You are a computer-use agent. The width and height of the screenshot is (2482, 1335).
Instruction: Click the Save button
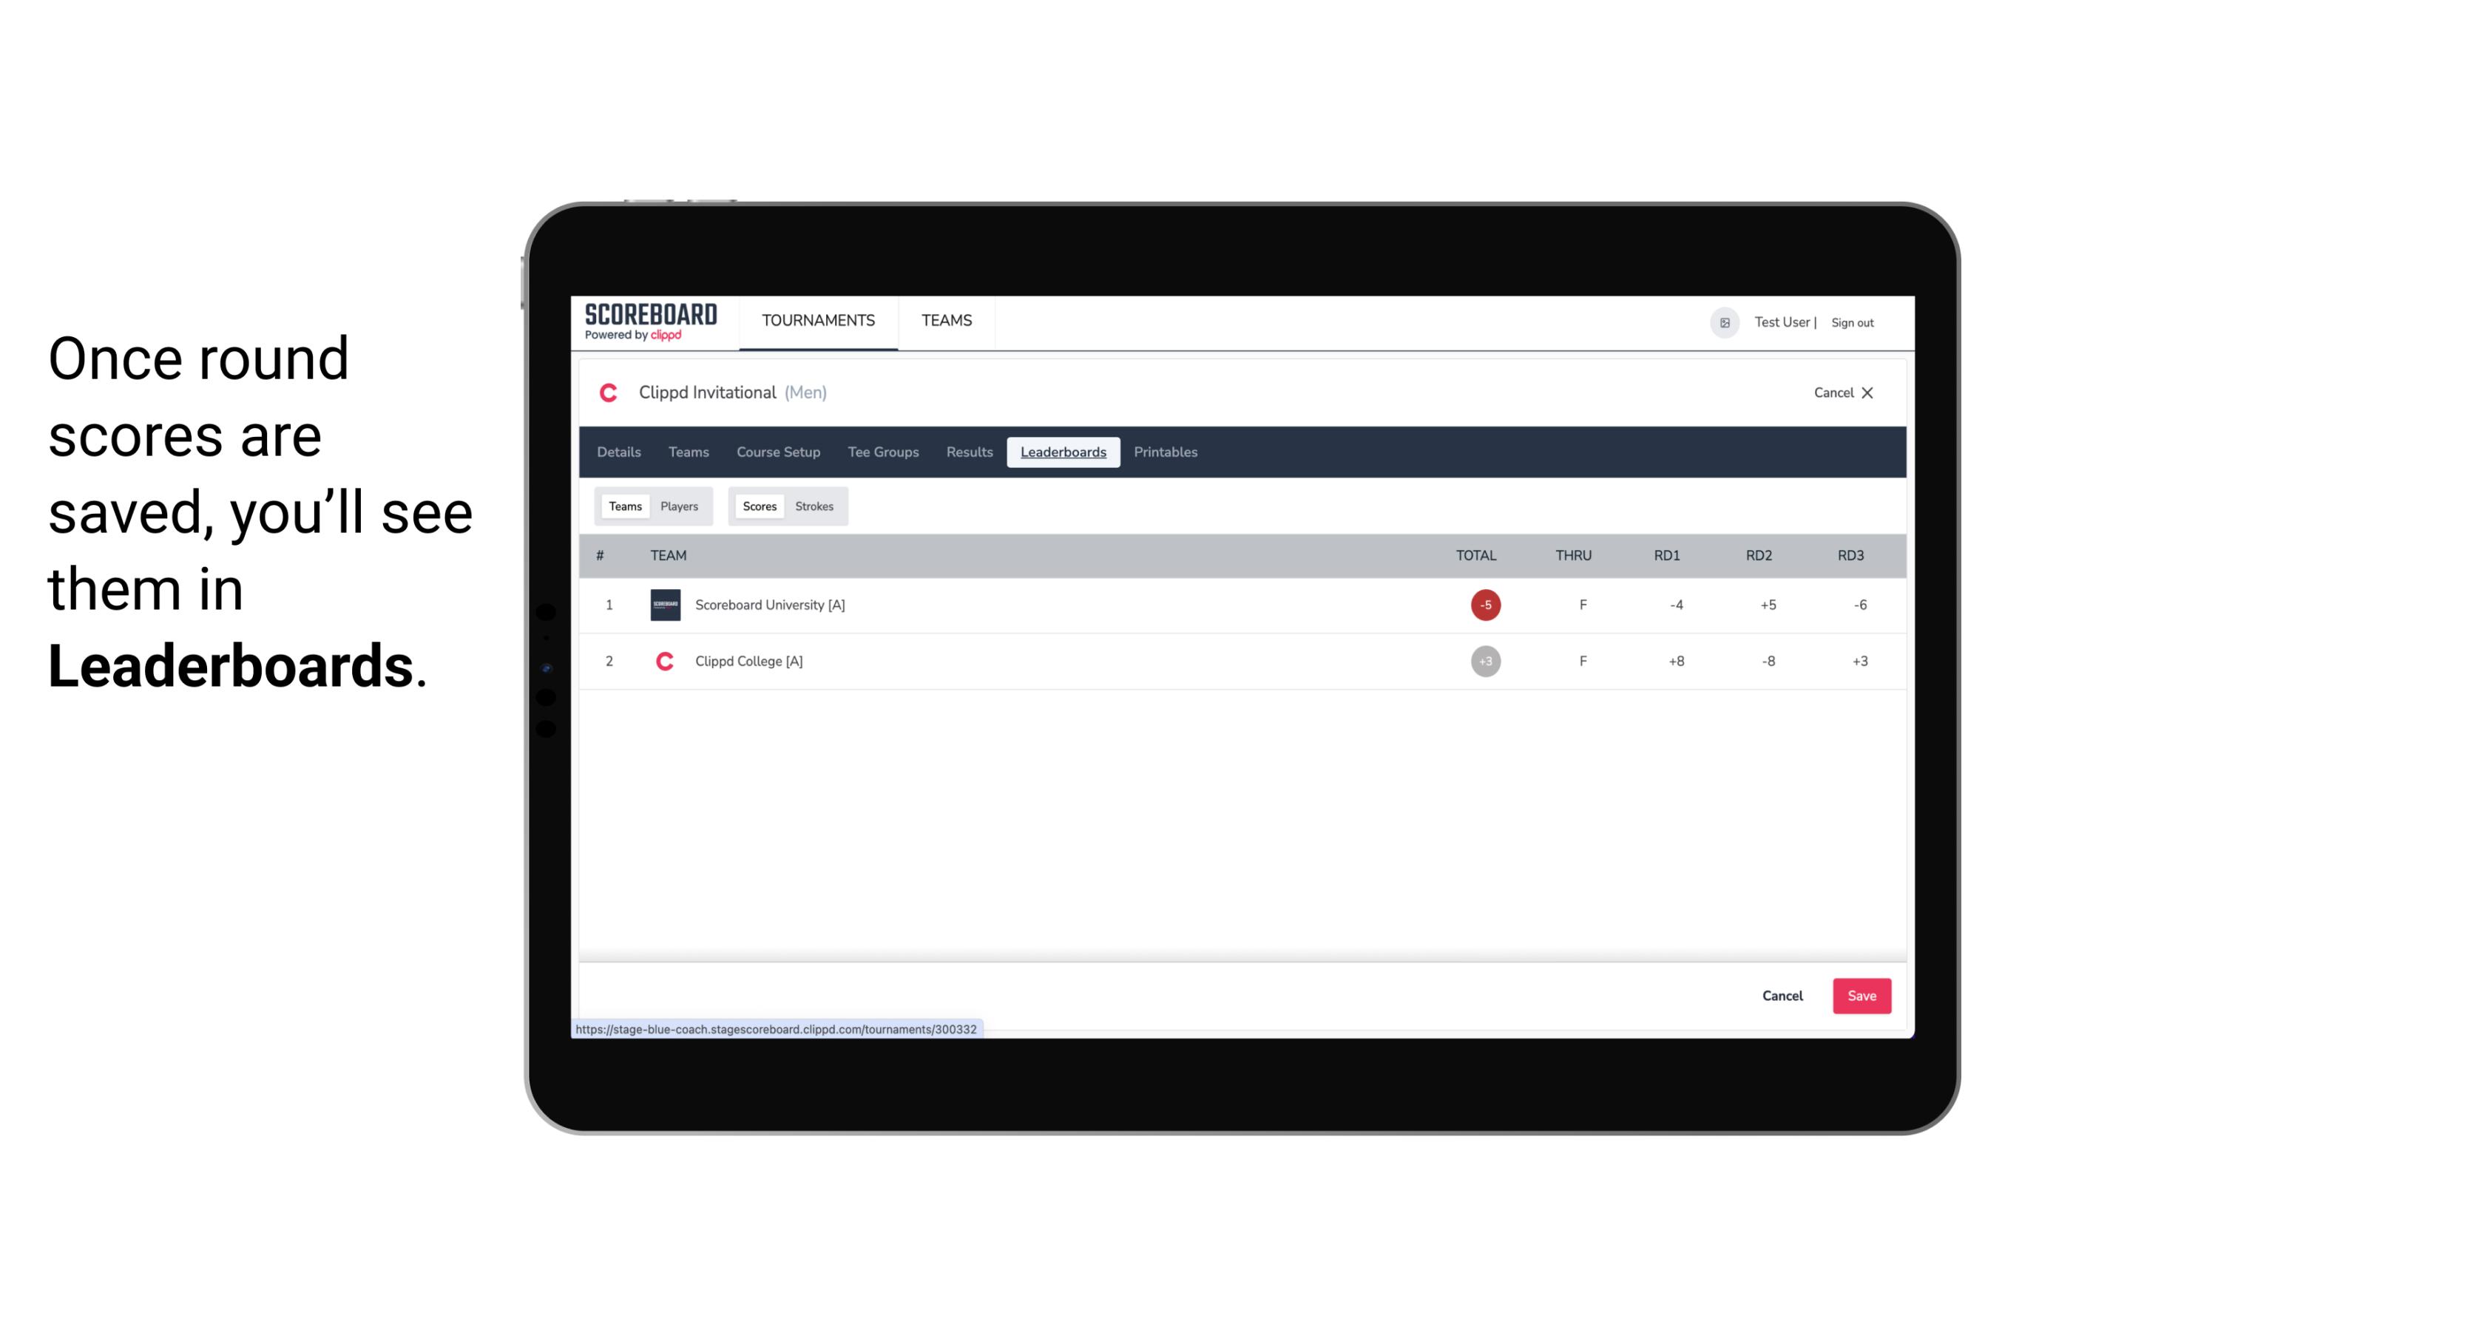click(1860, 995)
